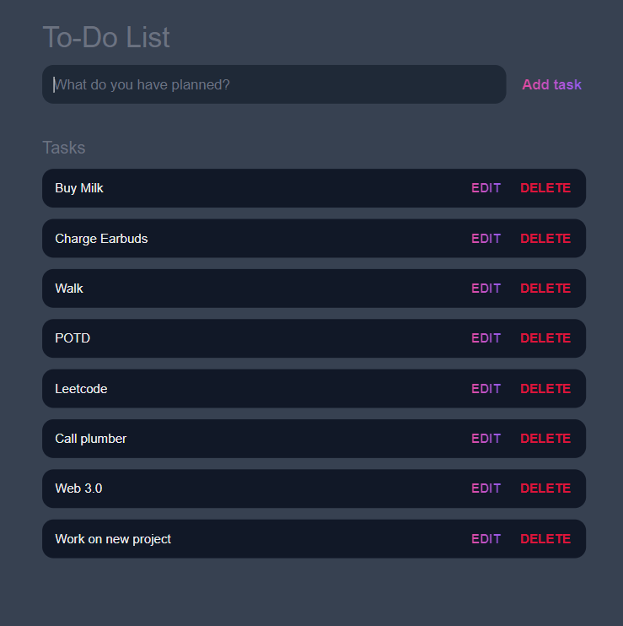
Task: Delete the Call plumber task
Action: [x=545, y=439]
